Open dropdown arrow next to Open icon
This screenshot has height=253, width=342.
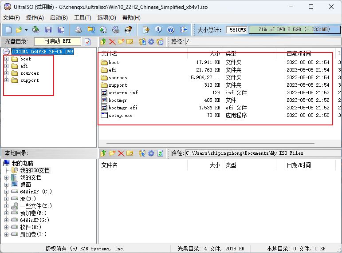26,30
